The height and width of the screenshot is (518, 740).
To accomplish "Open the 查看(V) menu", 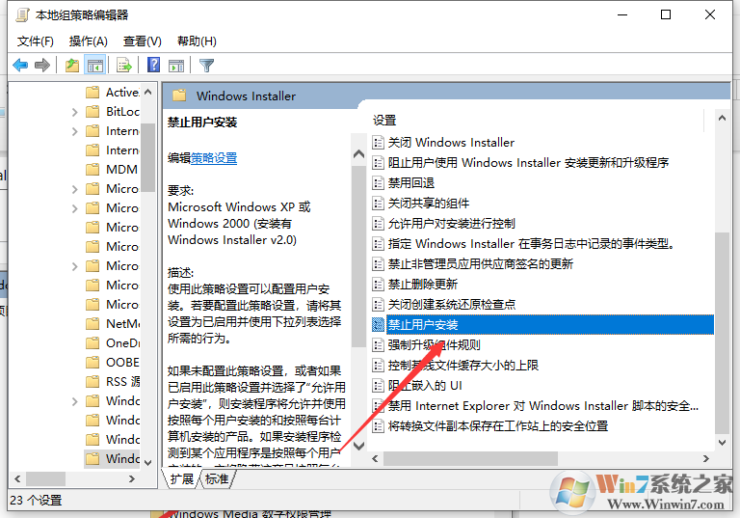I will (x=142, y=41).
